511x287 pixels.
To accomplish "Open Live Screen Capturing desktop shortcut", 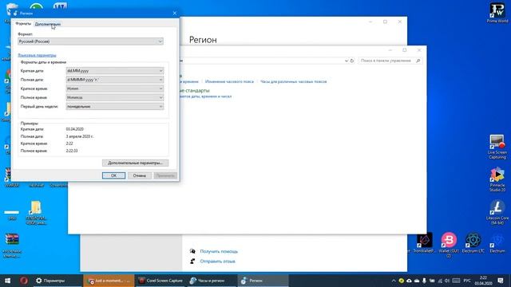I will 497,147.
